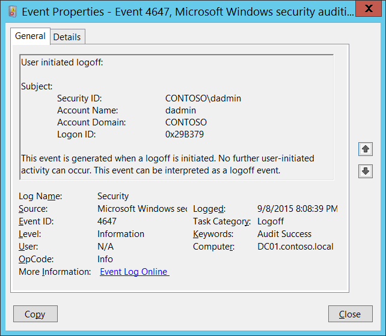386x336 pixels.
Task: Click the Event ID value 4647
Action: click(107, 221)
